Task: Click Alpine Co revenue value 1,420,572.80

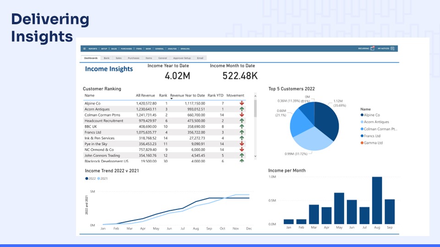Action: click(146, 103)
